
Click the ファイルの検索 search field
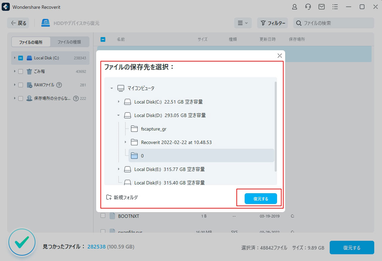click(x=333, y=23)
